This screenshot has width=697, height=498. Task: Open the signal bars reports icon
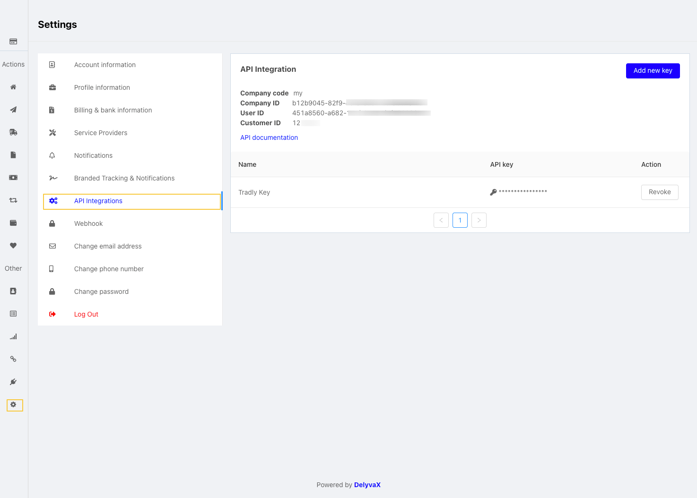pos(13,336)
